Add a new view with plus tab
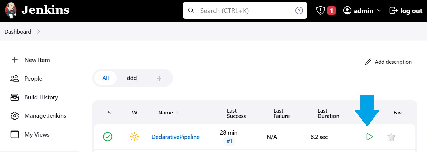Viewport: 427px width, 152px height. 159,78
